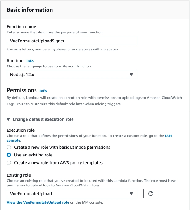Viewport: 190px width, 210px height.
Task: Click the Existing role dropdown arrow icon
Action: (131, 194)
